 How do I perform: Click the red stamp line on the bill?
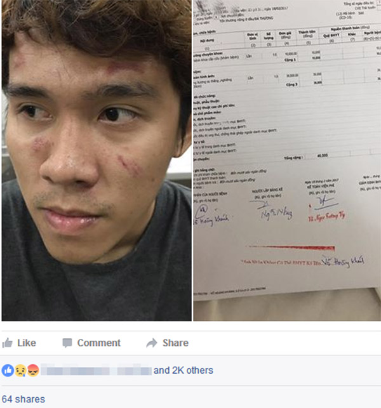pyautogui.click(x=291, y=247)
